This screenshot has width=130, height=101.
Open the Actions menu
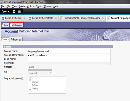coord(31,6)
